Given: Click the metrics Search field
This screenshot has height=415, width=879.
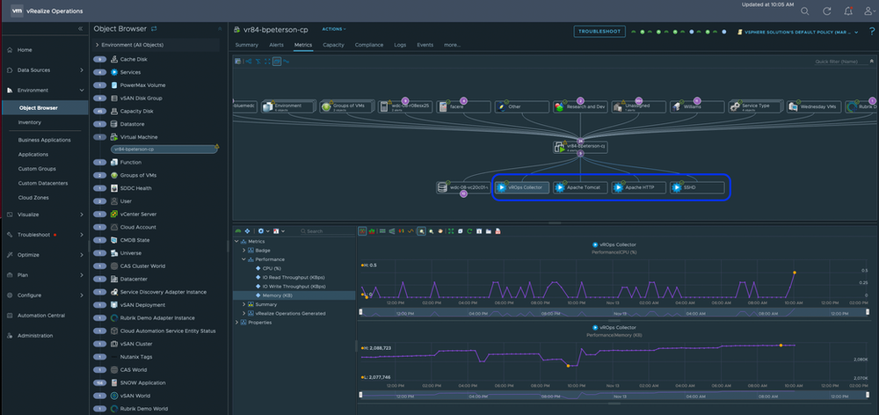Looking at the screenshot, I should (x=325, y=231).
